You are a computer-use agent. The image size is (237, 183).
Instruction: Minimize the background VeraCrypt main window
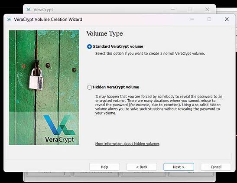(x=173, y=9)
